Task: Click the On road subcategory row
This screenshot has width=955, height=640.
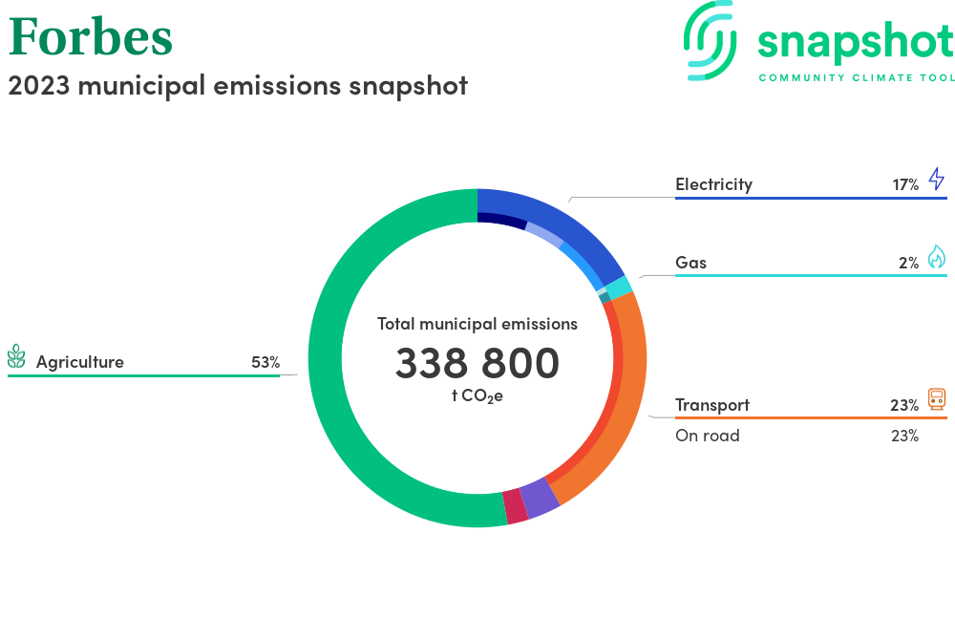Action: click(x=707, y=436)
